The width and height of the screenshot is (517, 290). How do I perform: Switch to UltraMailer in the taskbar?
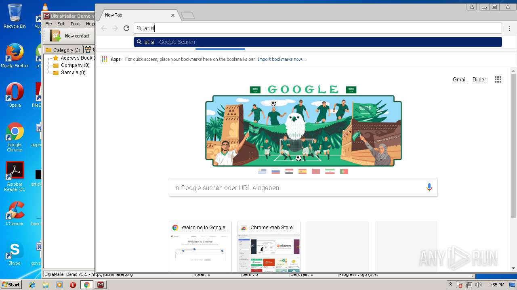[x=101, y=285]
